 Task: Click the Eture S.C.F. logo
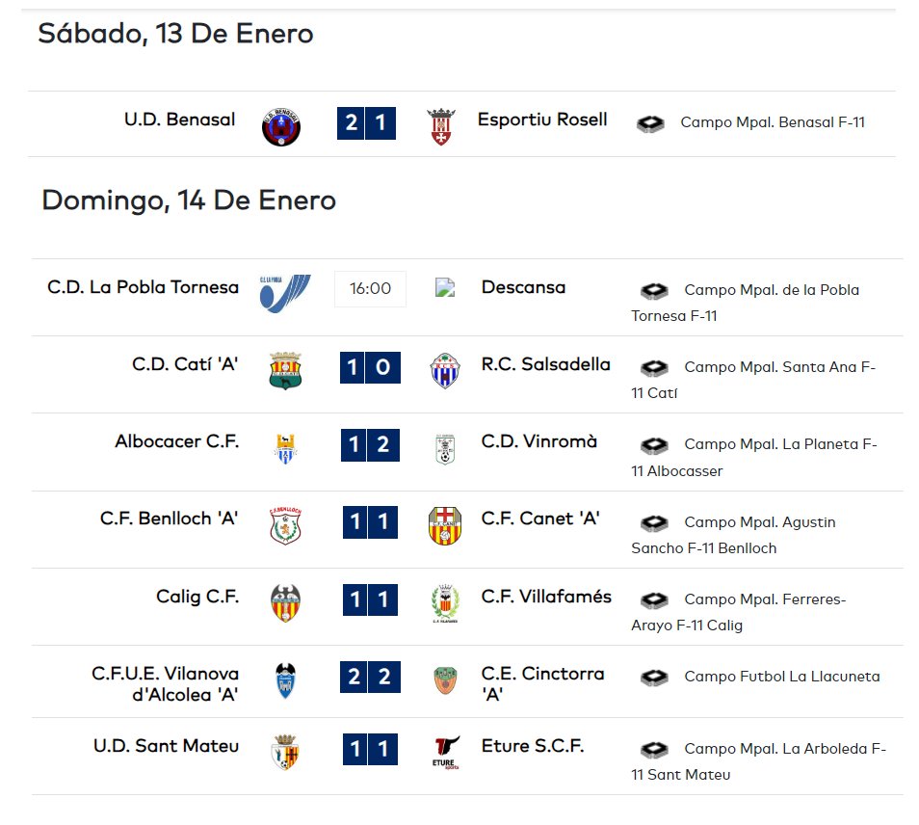point(446,753)
